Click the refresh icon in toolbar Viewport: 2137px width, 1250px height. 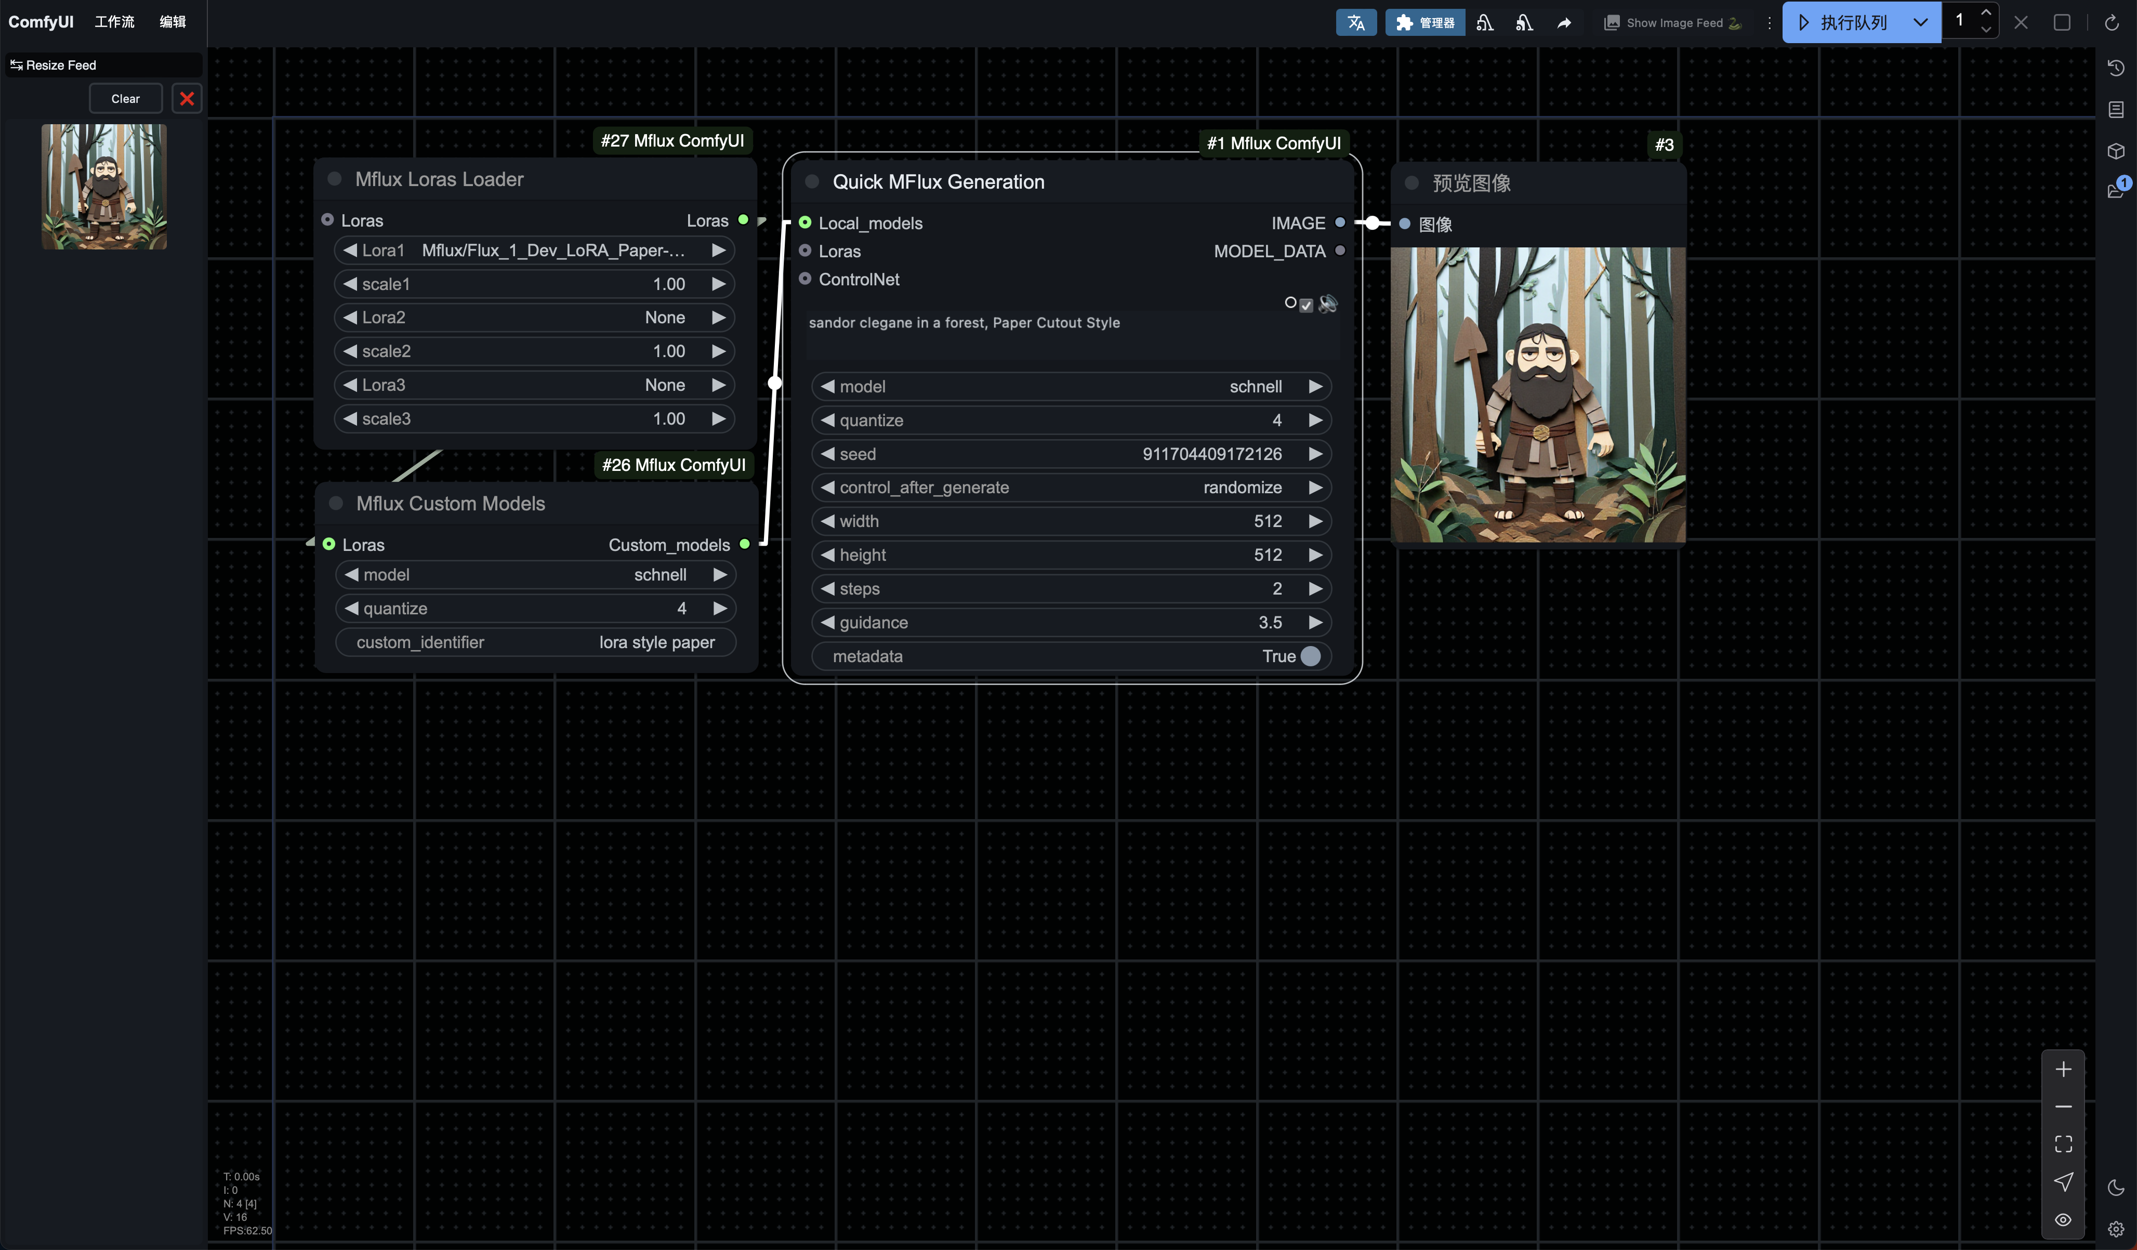2112,23
